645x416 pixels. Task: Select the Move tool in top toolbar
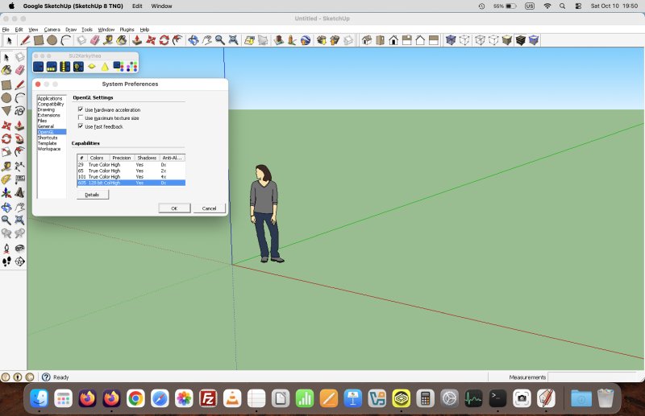(x=151, y=40)
